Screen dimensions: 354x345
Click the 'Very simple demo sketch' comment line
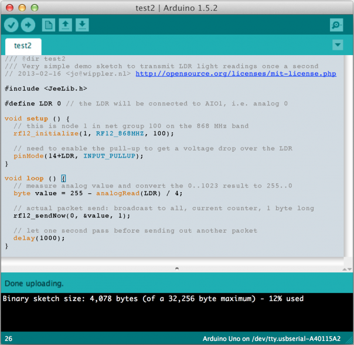tap(161, 66)
